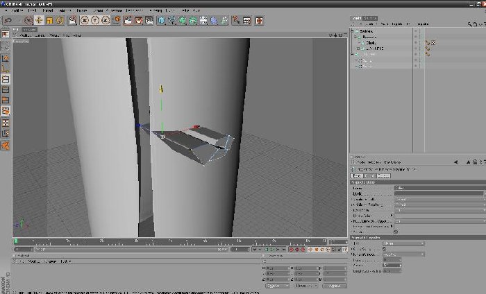This screenshot has height=294, width=486.
Task: Switch to the second Attribute Manager tab
Action: point(369,176)
